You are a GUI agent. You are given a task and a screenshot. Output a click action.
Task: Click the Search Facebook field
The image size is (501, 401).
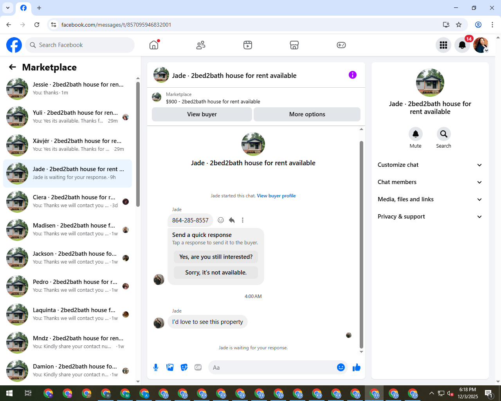tap(80, 45)
